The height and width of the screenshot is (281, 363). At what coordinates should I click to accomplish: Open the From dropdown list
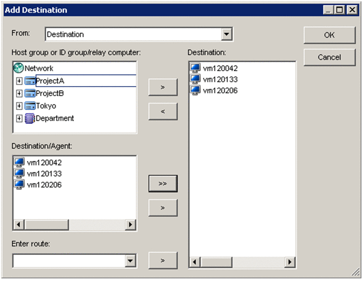point(227,35)
